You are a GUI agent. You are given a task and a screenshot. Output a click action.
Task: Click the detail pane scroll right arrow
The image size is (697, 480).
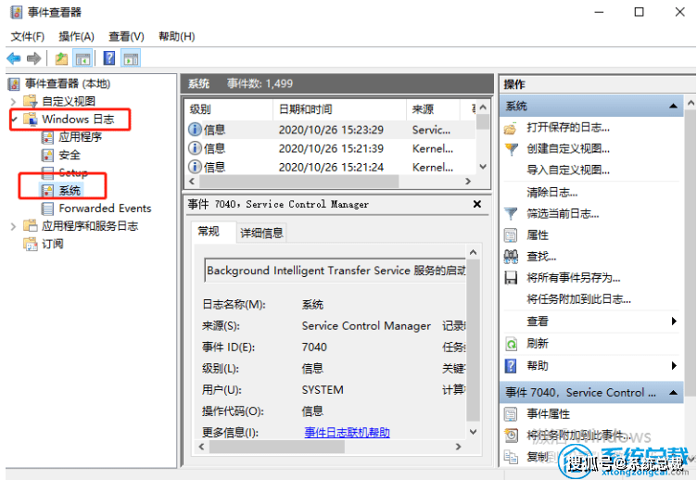tap(458, 447)
